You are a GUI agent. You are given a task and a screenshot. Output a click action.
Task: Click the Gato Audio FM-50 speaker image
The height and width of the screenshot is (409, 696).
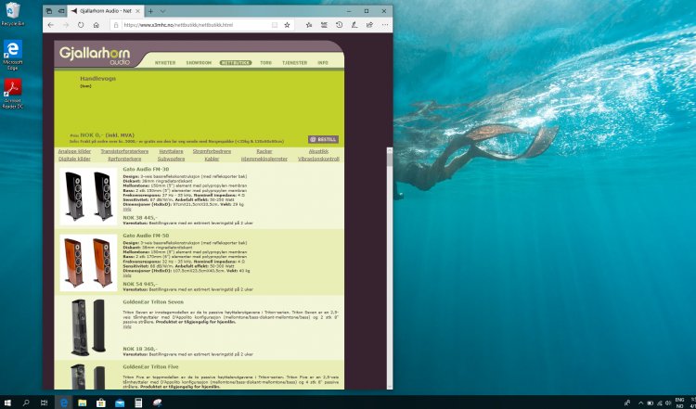coord(88,262)
